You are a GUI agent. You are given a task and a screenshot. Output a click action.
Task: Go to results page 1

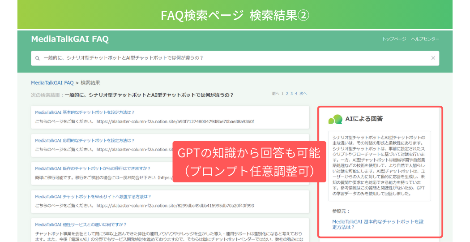282,94
